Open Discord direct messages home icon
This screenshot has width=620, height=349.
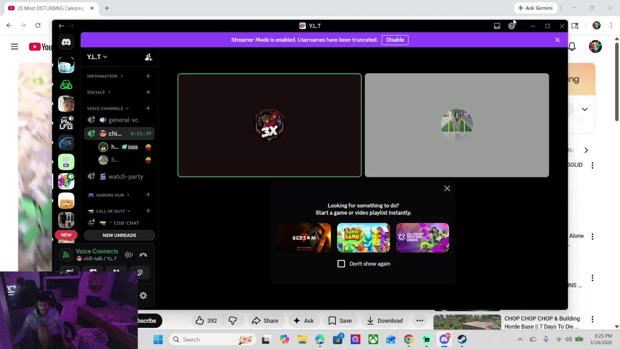[66, 42]
